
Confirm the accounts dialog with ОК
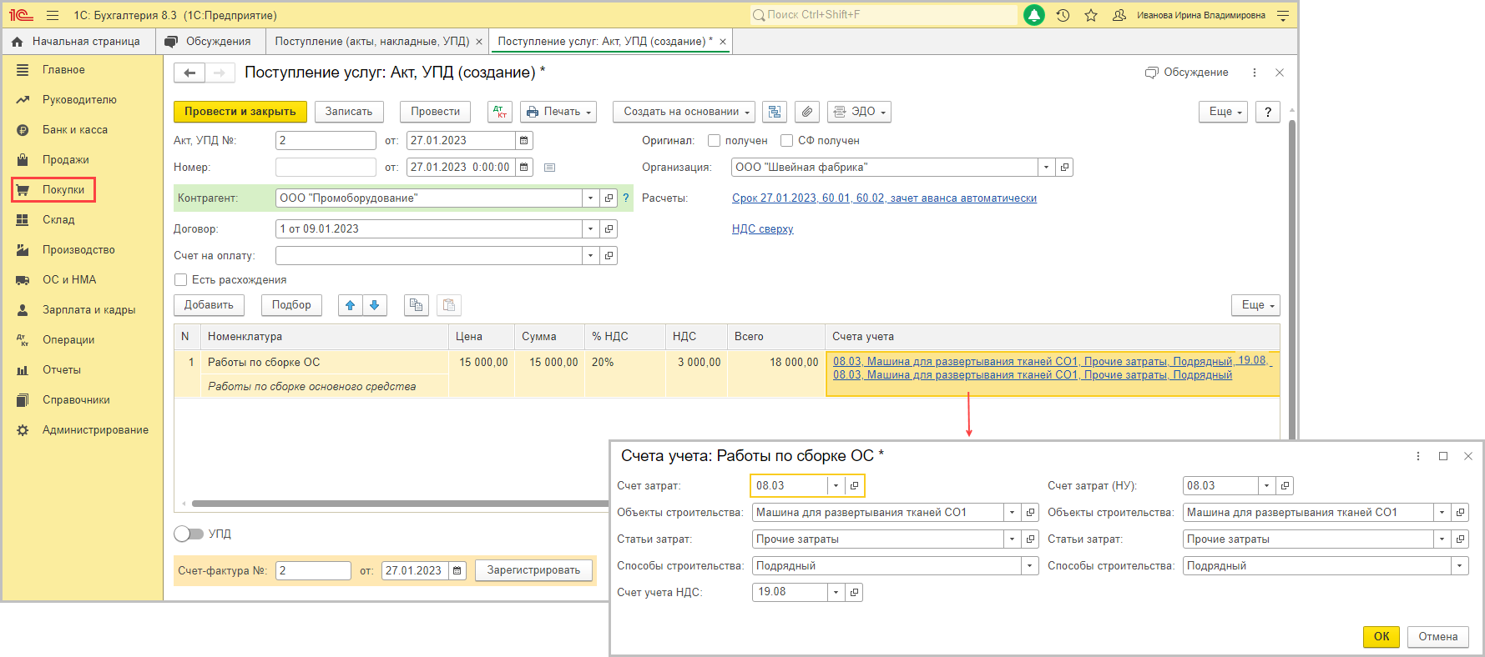coord(1381,637)
